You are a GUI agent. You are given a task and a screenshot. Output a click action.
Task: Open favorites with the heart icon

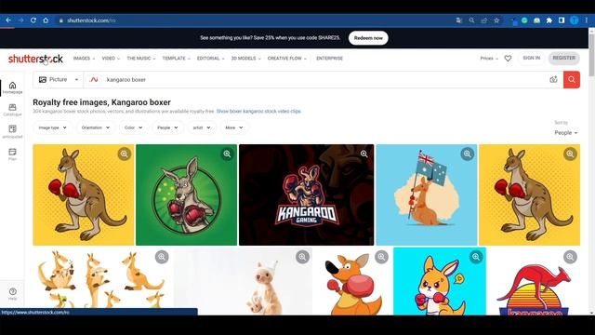(508, 58)
